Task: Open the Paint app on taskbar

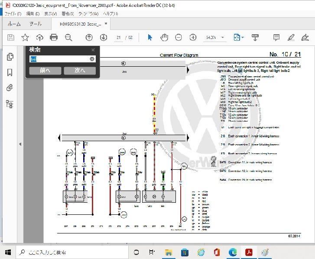Action: (x=265, y=253)
